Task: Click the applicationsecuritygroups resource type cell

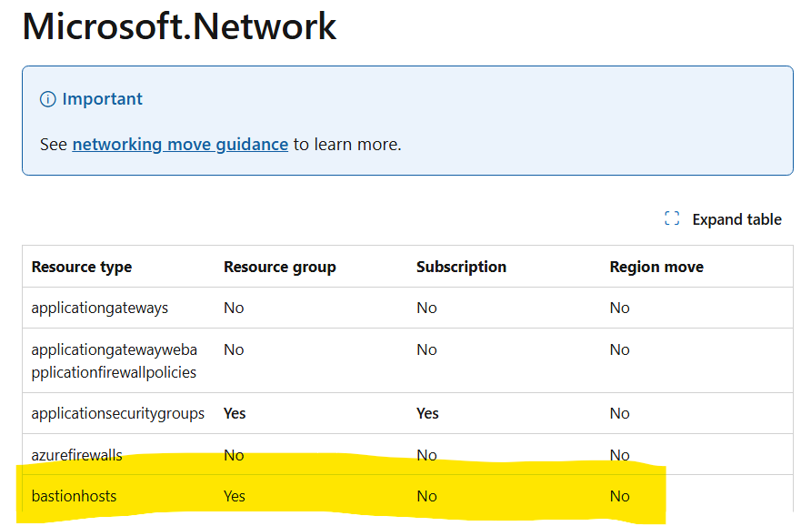Action: pos(118,413)
